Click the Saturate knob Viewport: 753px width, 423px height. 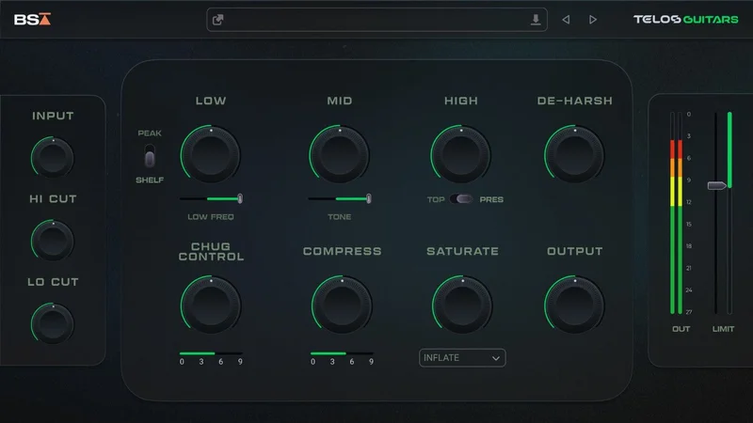(462, 305)
